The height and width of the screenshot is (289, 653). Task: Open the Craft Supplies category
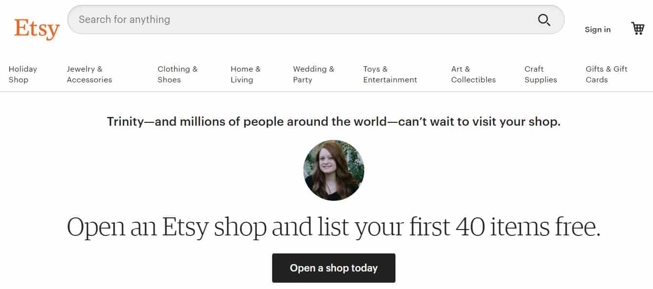[x=540, y=75]
